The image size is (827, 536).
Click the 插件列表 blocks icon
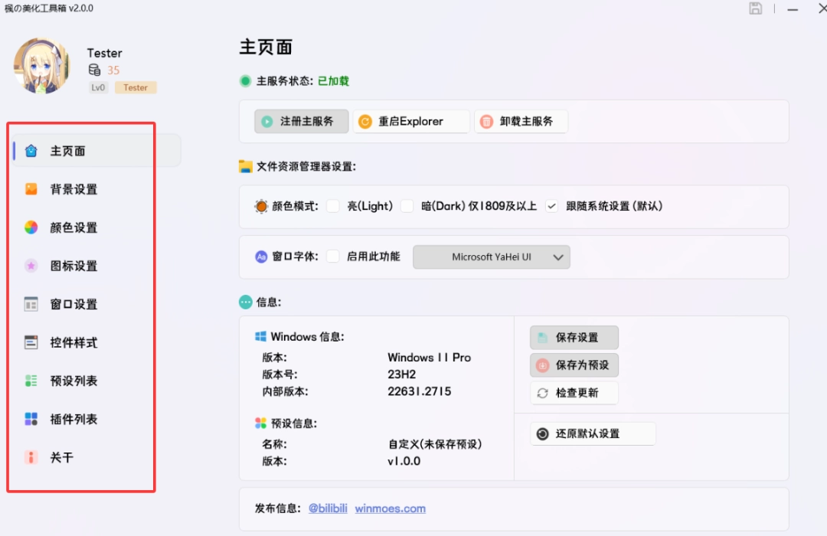click(31, 419)
